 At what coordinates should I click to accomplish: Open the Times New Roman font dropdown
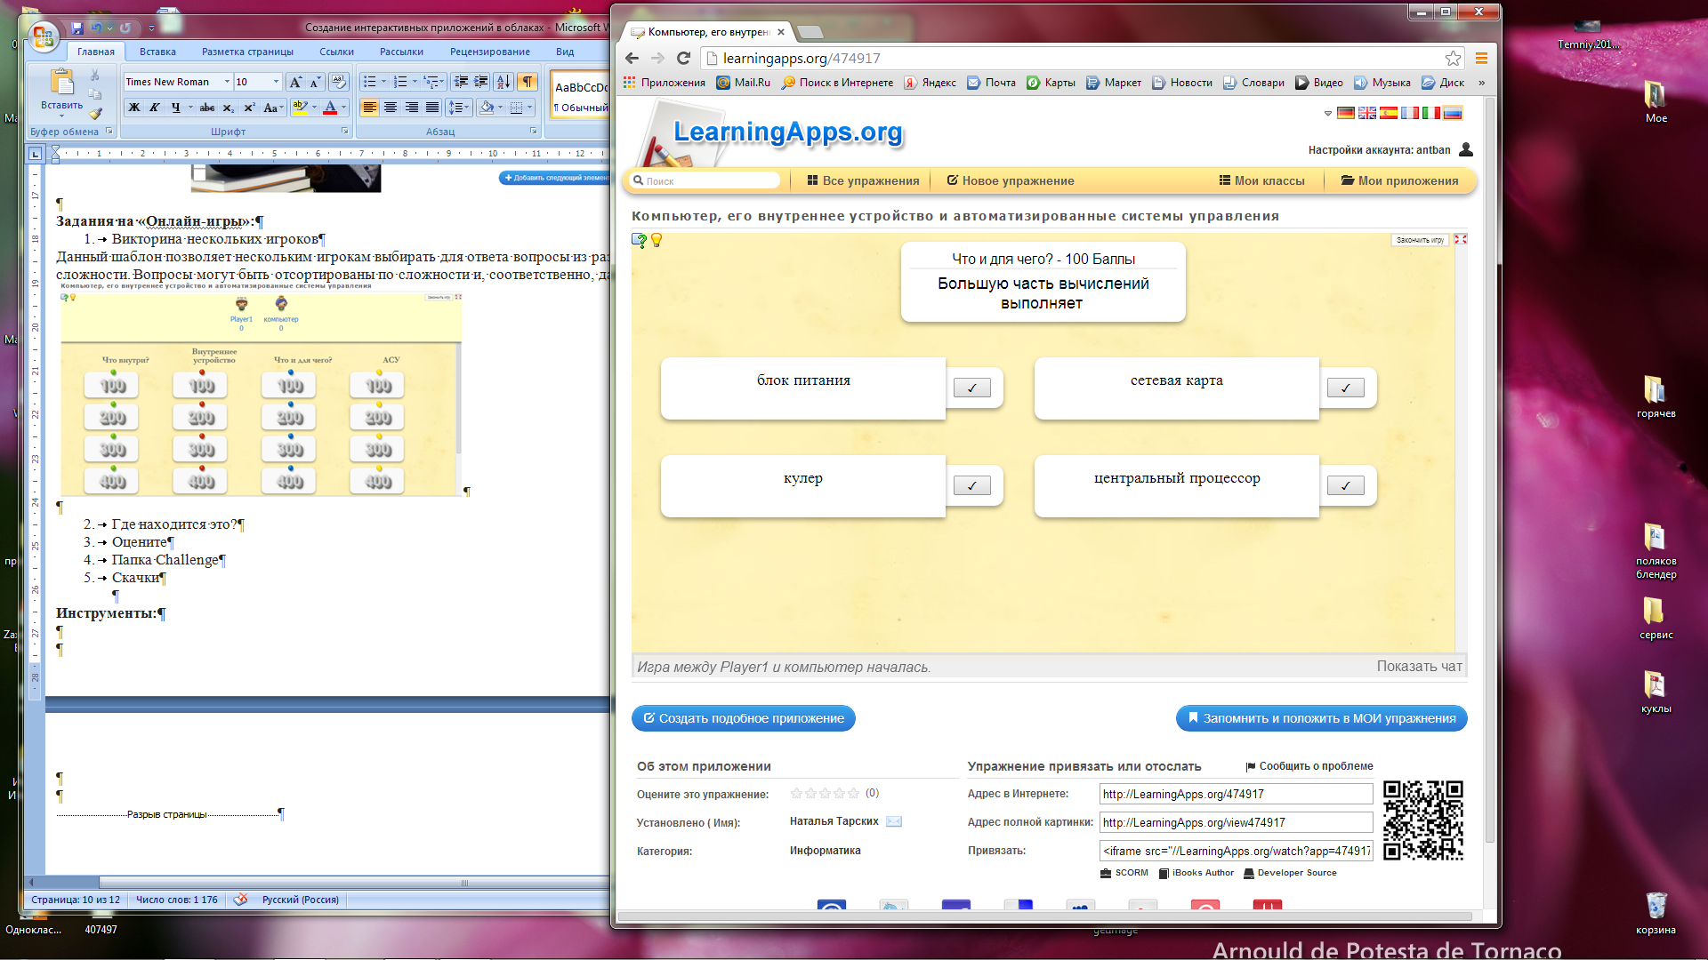point(227,82)
